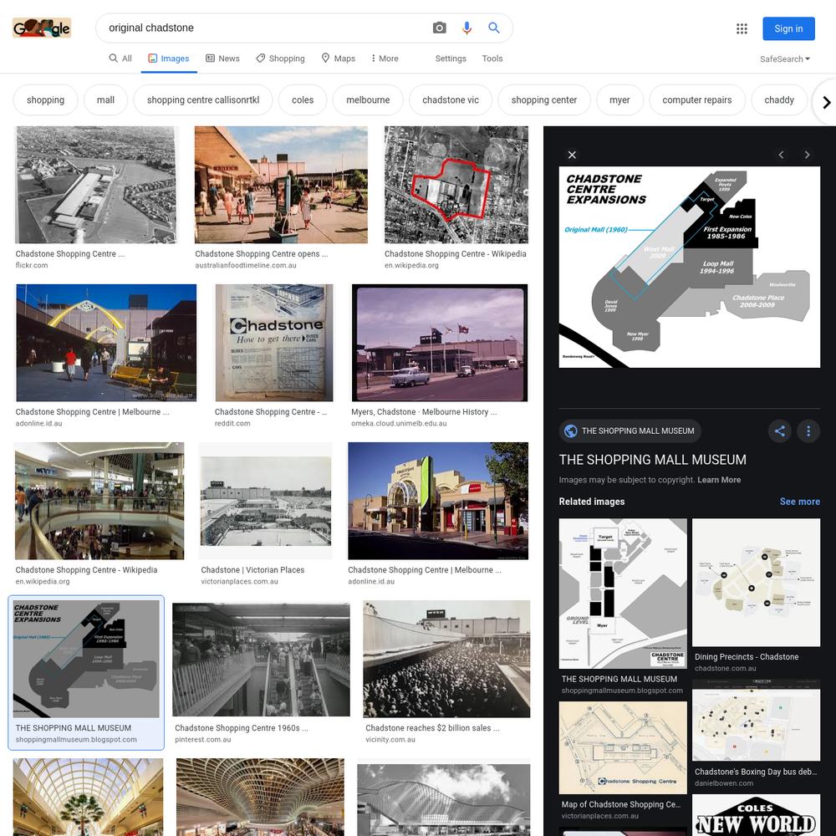Select the 'chadstone vic' chip
This screenshot has height=836, width=836.
click(451, 99)
